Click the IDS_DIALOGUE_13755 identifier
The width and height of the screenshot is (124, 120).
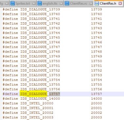pyautogui.click(x=40, y=85)
